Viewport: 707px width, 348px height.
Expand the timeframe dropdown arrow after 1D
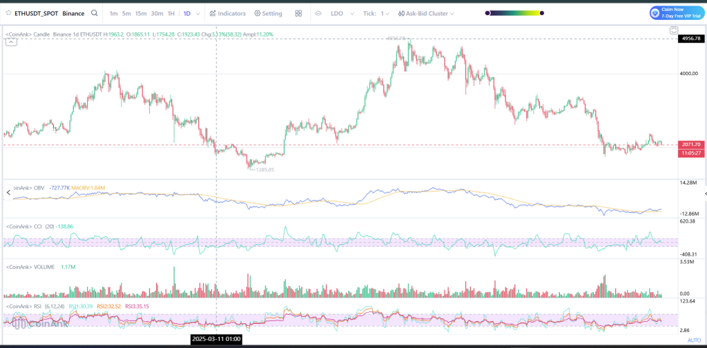pos(199,13)
